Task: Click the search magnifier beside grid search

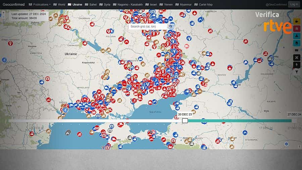Action: coord(171,26)
